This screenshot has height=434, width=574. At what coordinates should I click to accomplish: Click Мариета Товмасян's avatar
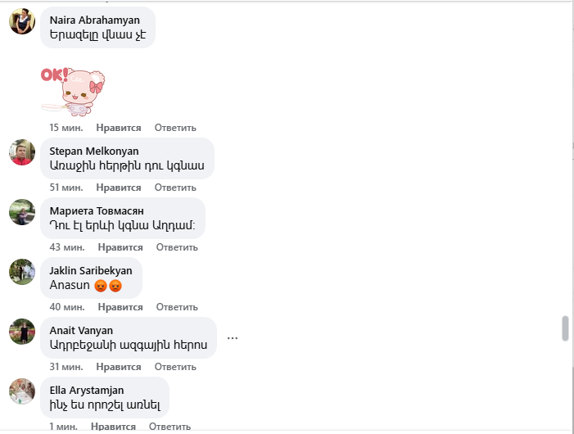pyautogui.click(x=22, y=212)
